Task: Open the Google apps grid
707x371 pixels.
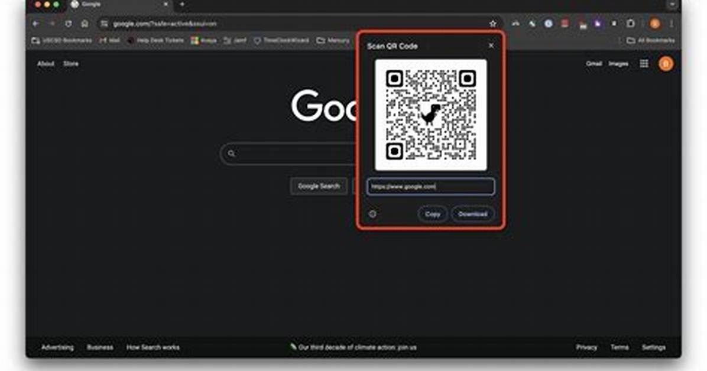Action: point(644,64)
